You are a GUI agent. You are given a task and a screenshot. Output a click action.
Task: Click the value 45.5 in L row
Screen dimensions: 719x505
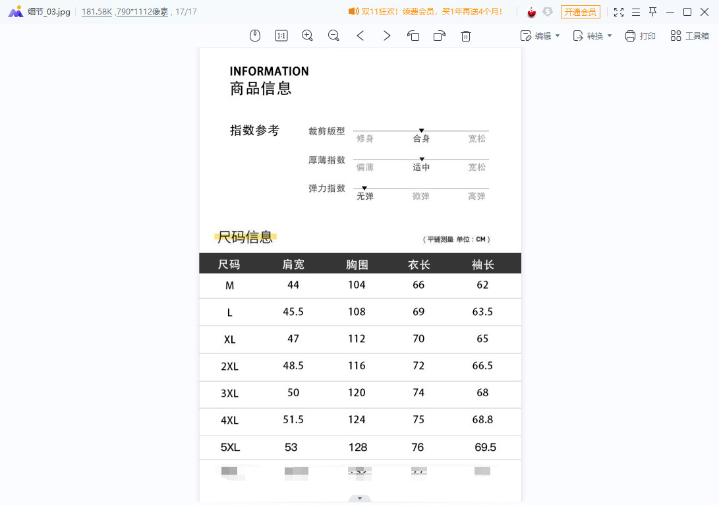click(293, 312)
